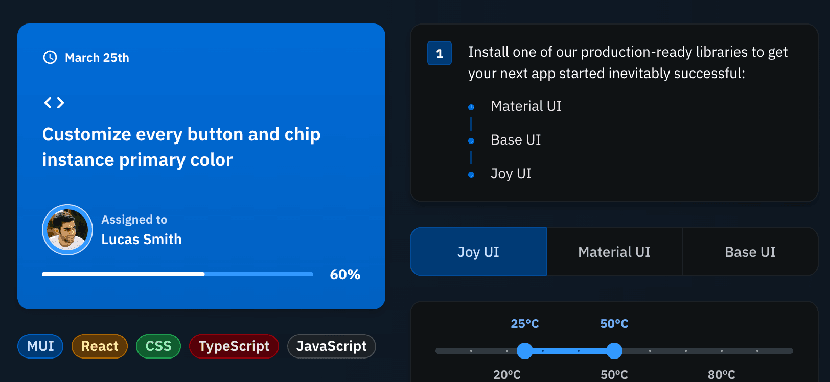This screenshot has height=382, width=830.
Task: Click the 50°C slider thumb
Action: click(x=614, y=351)
